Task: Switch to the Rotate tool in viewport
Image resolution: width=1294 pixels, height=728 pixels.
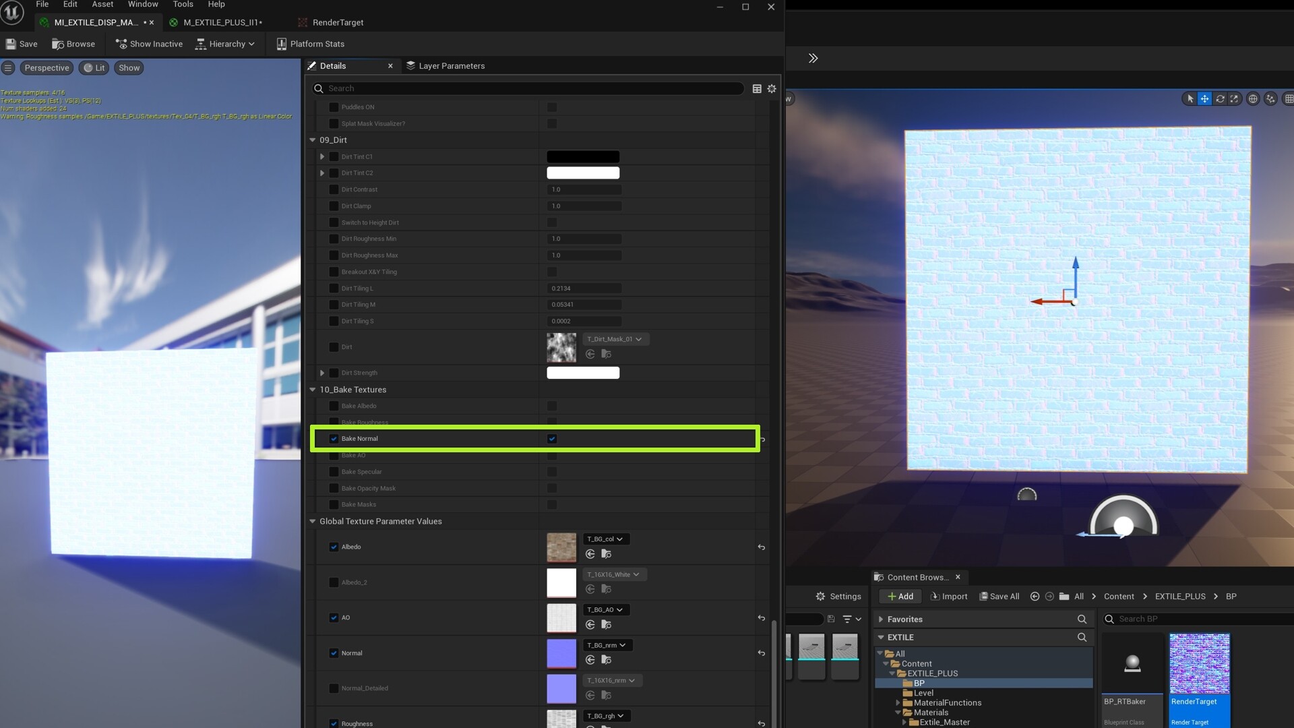Action: 1221,99
